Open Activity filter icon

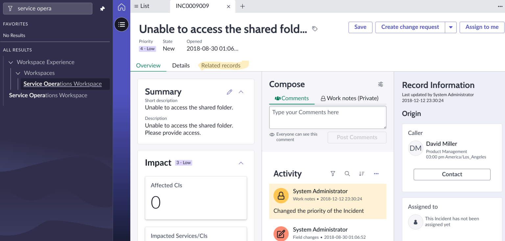333,173
